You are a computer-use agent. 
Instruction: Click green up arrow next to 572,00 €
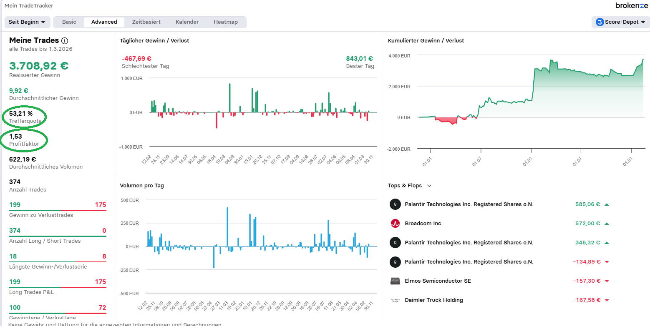pos(607,224)
